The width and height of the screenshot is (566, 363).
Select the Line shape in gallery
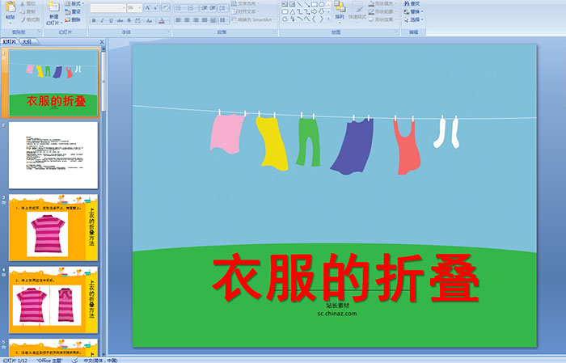pyautogui.click(x=299, y=4)
